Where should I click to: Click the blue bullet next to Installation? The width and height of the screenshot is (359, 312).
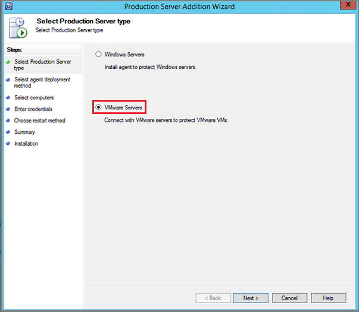pyautogui.click(x=8, y=144)
